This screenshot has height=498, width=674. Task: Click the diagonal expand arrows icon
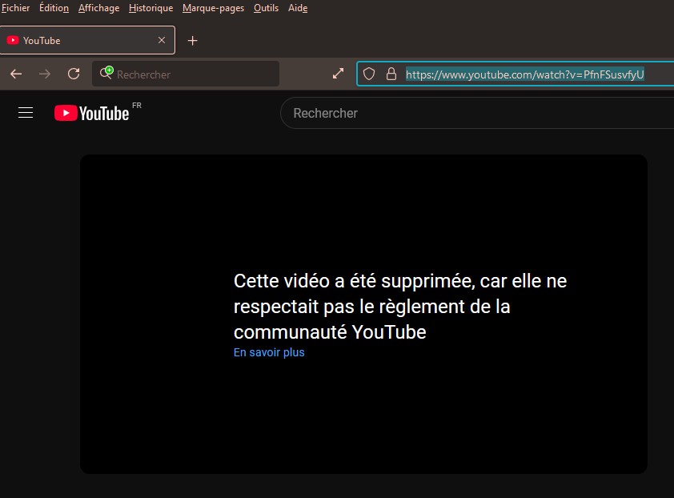pos(339,74)
